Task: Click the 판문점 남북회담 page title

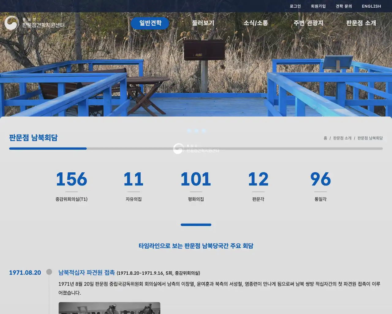Action: [x=33, y=138]
